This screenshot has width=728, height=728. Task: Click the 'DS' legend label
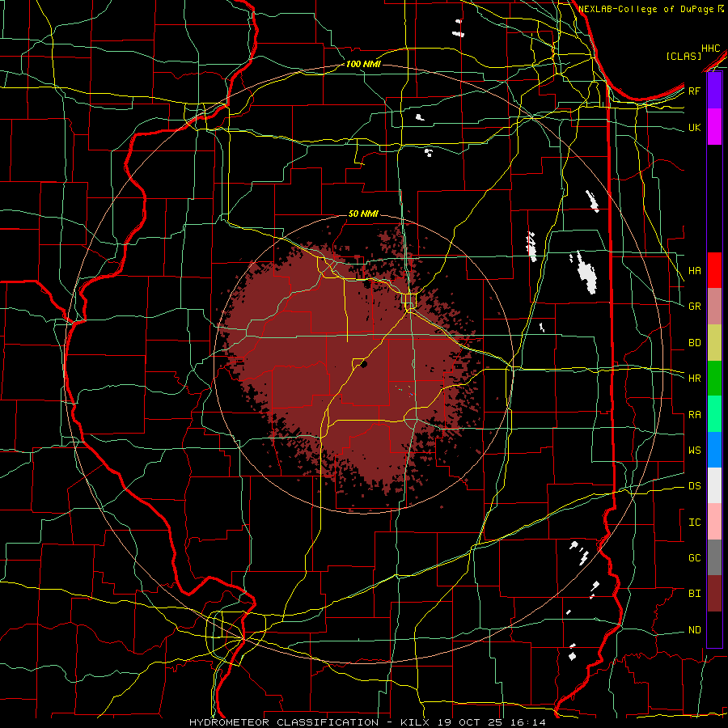coord(694,486)
